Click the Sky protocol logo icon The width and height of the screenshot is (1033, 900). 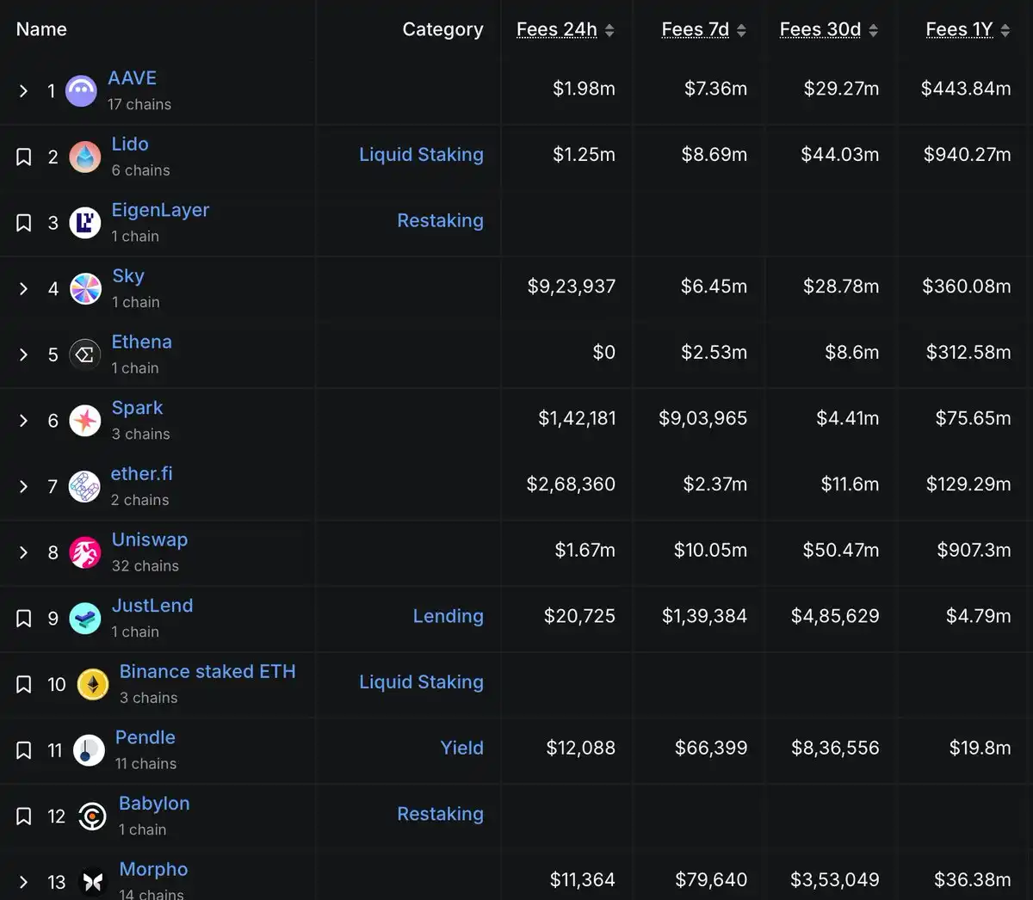85,289
